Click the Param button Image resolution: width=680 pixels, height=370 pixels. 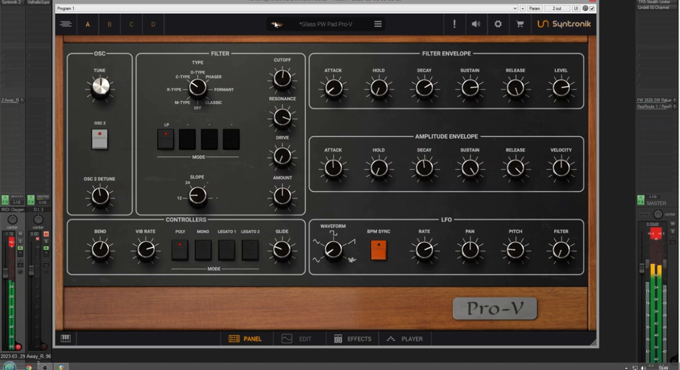point(535,9)
